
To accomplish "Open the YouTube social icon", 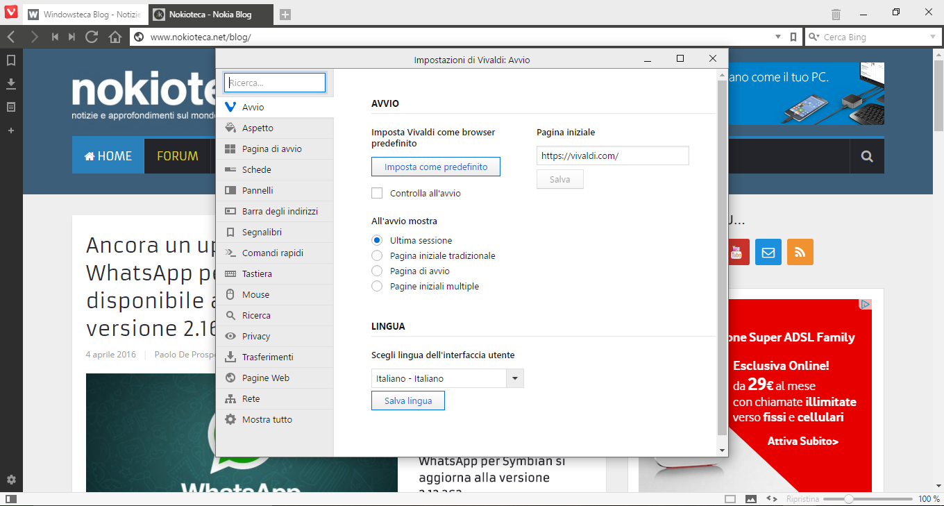I will tap(736, 252).
